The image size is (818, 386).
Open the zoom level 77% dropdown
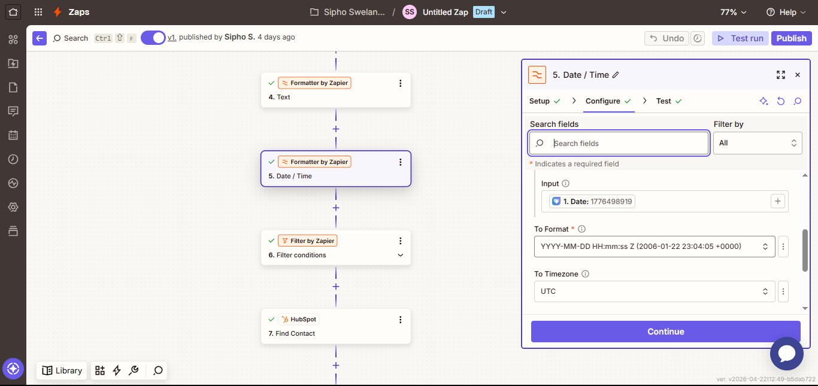pyautogui.click(x=734, y=12)
